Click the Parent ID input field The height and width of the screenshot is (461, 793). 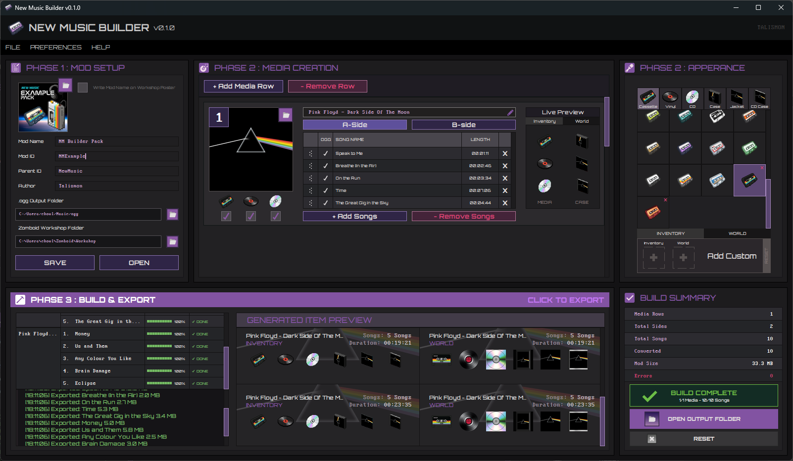click(x=117, y=171)
